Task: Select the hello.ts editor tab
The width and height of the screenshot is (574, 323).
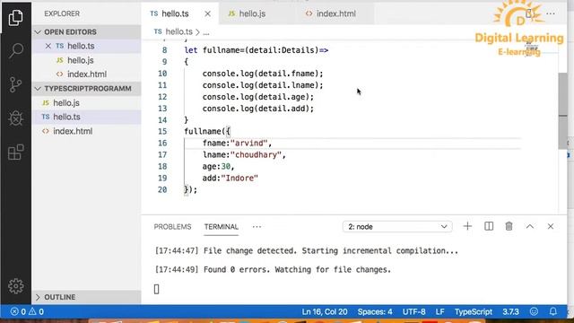Action: 175,14
